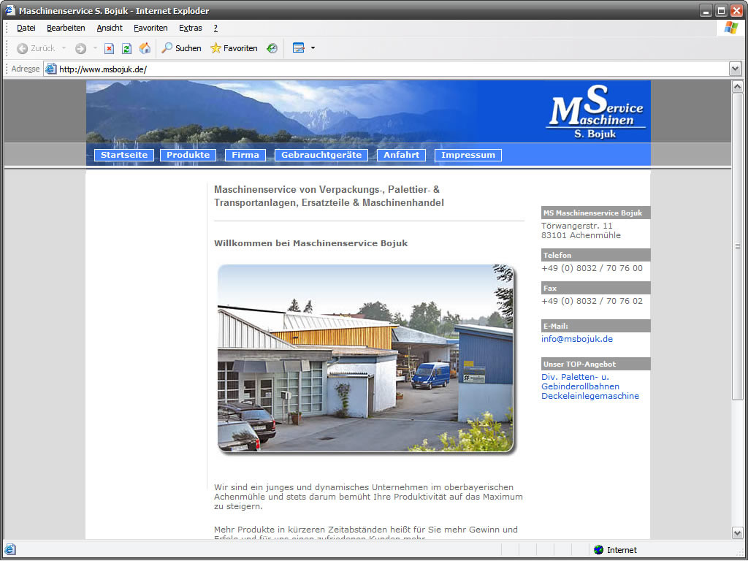Open the Anfahrt page

(x=401, y=155)
